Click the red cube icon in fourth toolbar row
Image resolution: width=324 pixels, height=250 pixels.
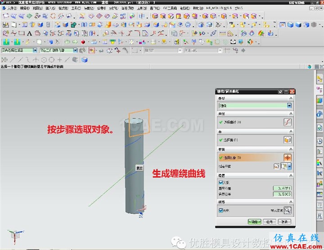[83, 42]
